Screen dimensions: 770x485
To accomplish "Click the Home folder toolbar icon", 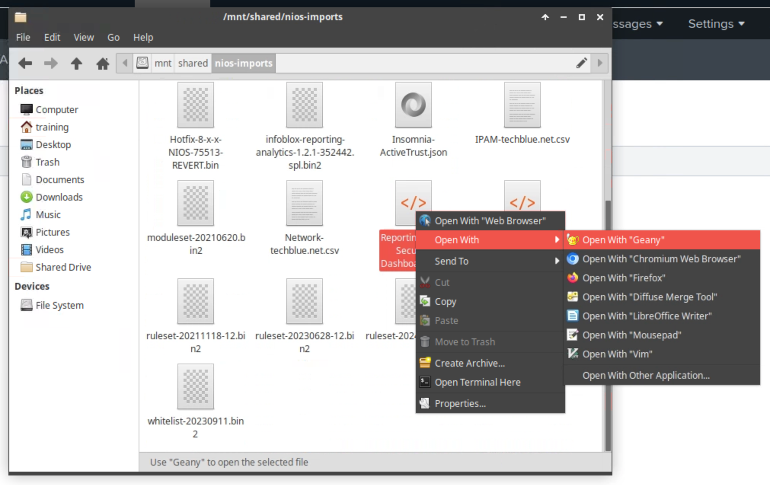I will (102, 63).
